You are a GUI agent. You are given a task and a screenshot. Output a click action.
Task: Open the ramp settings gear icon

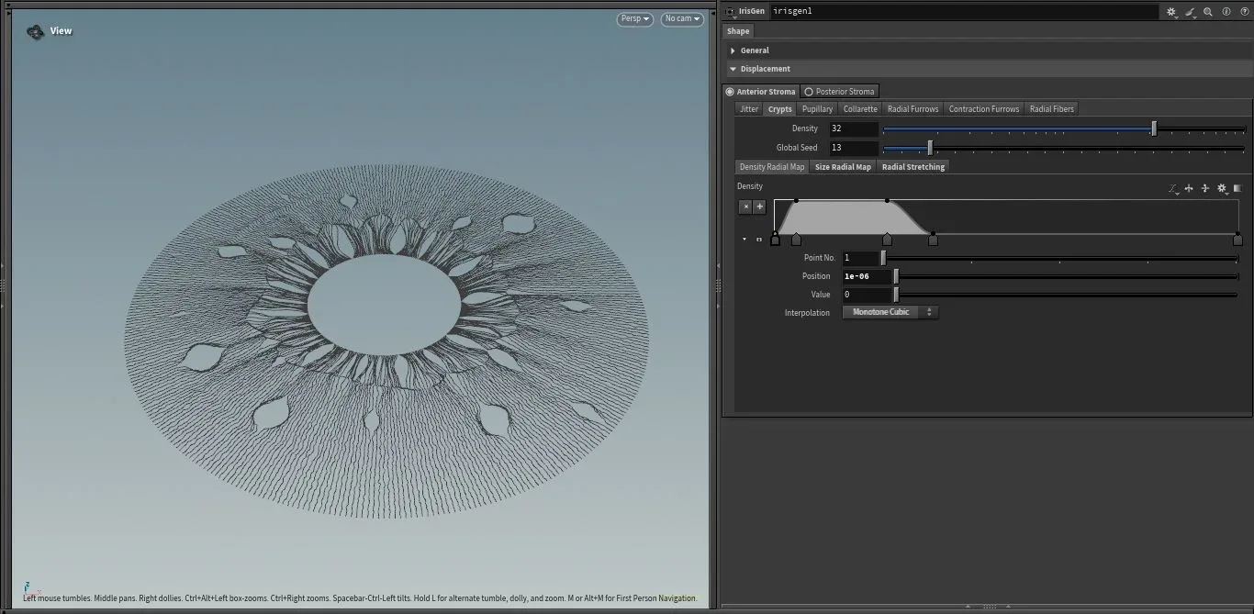click(1222, 188)
